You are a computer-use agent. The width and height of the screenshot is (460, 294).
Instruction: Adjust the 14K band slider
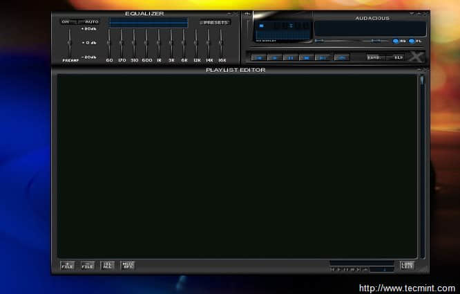point(209,43)
